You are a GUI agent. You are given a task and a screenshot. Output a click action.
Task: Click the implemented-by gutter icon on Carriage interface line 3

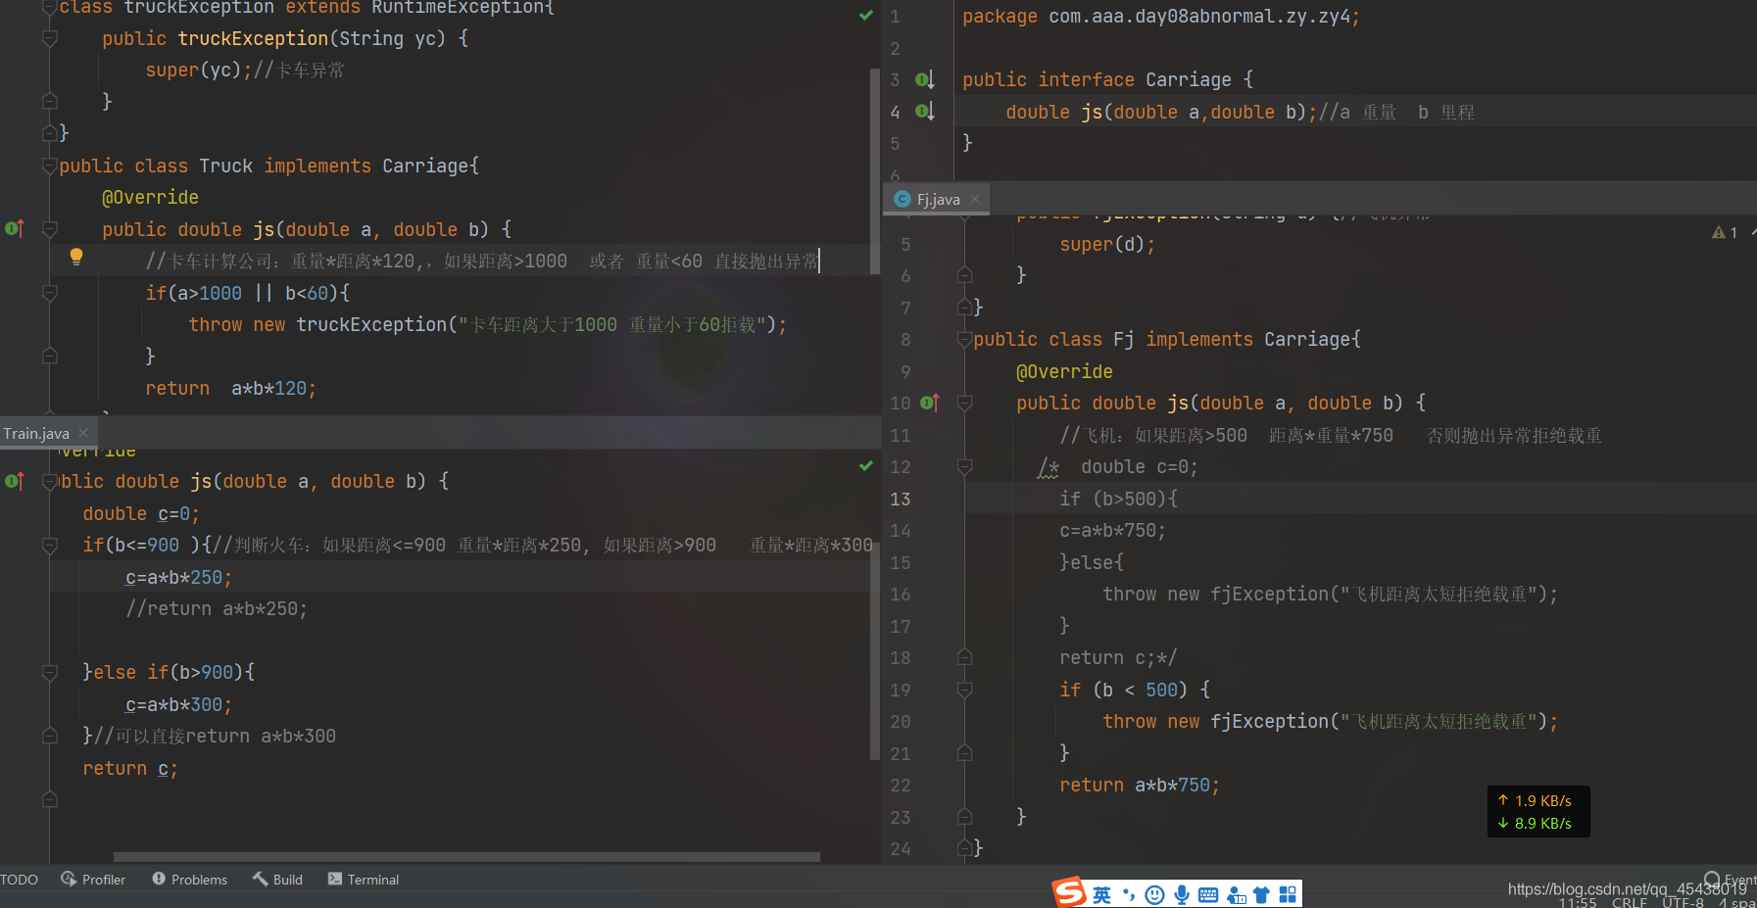click(924, 79)
